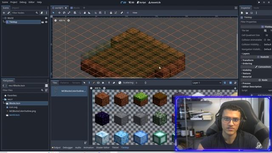Open the Help menu
The height and width of the screenshot is (153, 272).
[x=40, y=2]
